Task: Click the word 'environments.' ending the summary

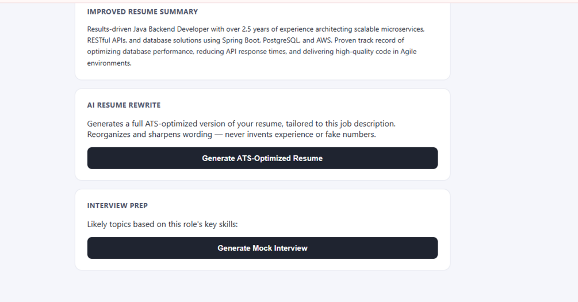Action: pos(109,63)
